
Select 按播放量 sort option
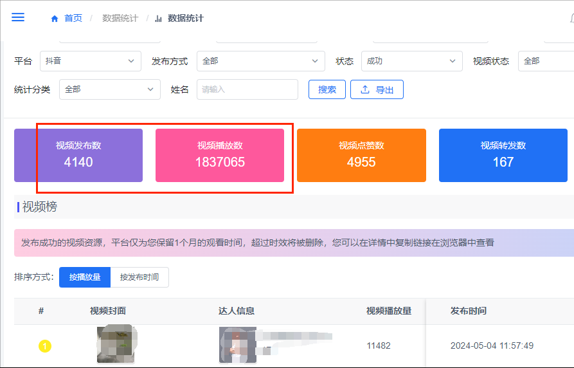(x=85, y=277)
